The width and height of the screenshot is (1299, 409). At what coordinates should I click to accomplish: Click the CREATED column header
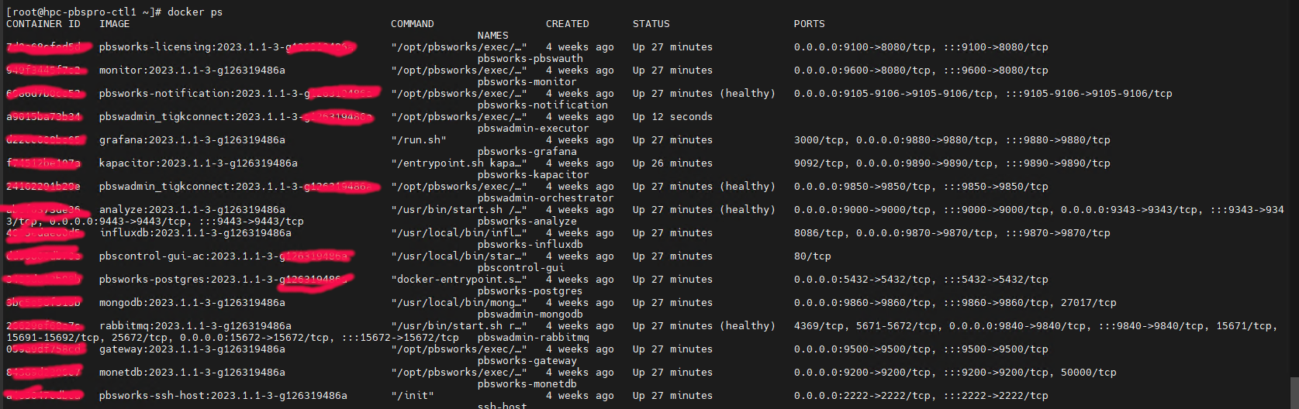(x=567, y=24)
